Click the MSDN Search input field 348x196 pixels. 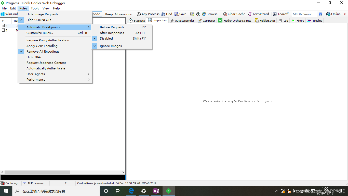pyautogui.click(x=304, y=14)
